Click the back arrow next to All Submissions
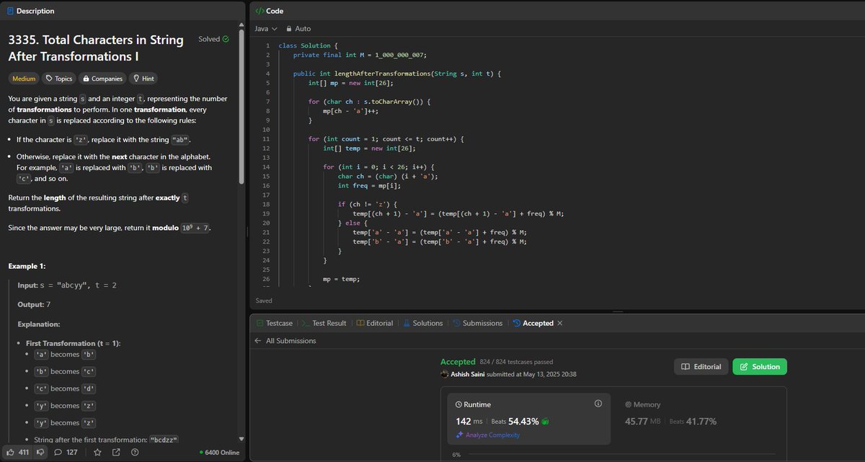865x462 pixels. 259,341
